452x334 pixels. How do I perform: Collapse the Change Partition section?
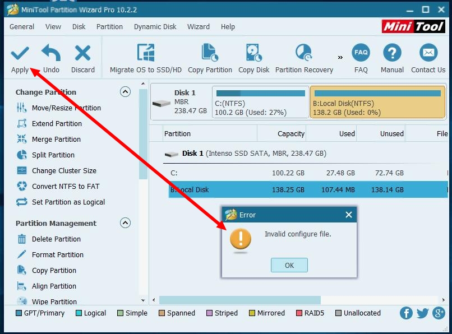tap(125, 92)
